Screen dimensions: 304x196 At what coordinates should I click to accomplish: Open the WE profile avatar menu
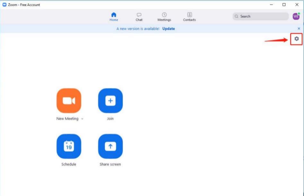pyautogui.click(x=296, y=16)
